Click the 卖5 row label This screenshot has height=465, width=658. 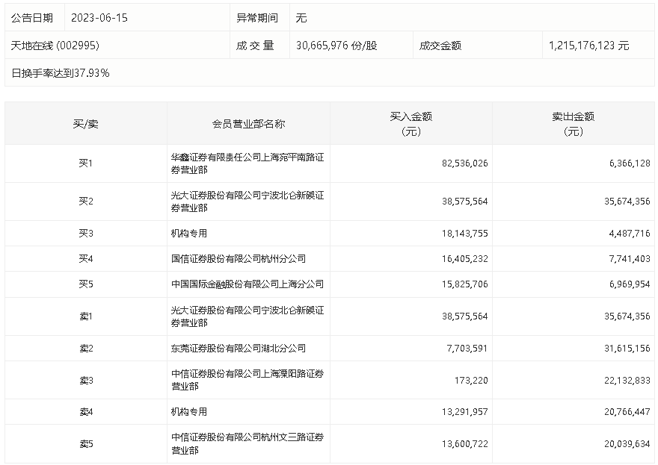[86, 443]
